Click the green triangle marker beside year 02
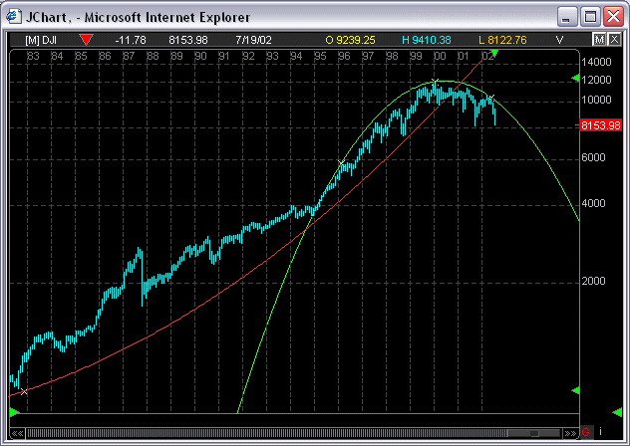The width and height of the screenshot is (630, 446). pos(495,53)
